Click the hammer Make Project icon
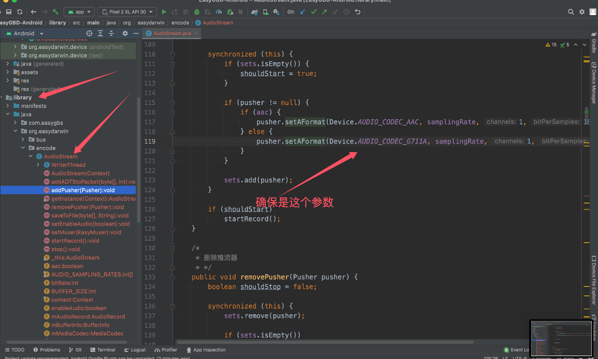The width and height of the screenshot is (598, 359). point(56,12)
